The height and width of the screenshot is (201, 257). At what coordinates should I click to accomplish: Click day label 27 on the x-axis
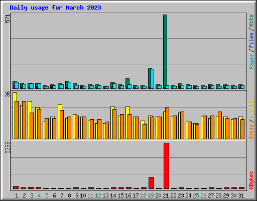tap(211, 195)
